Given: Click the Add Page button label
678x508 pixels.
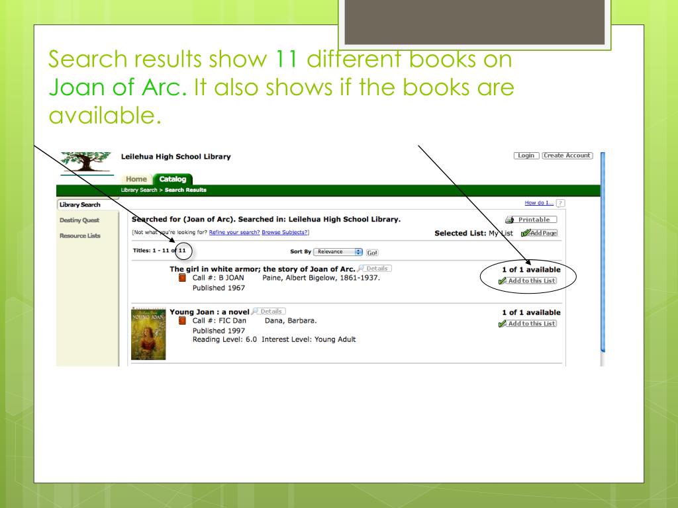Looking at the screenshot, I should pyautogui.click(x=544, y=233).
